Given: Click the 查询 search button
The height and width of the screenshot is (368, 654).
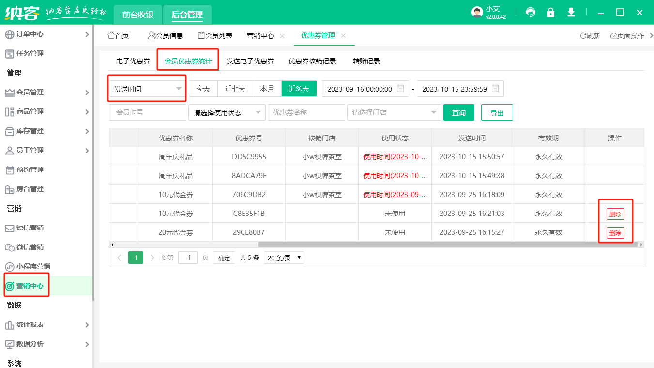Looking at the screenshot, I should click(458, 112).
